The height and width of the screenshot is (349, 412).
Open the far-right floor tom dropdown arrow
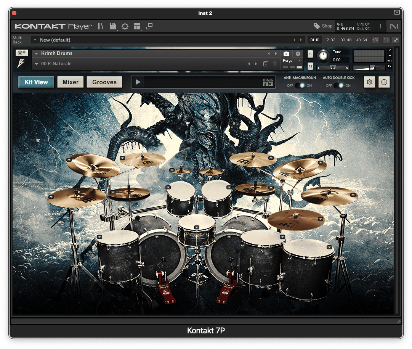329,247
